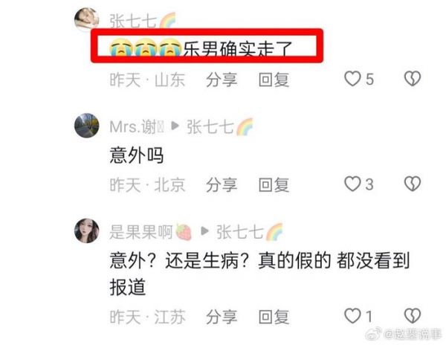Like 是果果啊's comment from 江苏
The image size is (446, 345).
click(x=352, y=316)
